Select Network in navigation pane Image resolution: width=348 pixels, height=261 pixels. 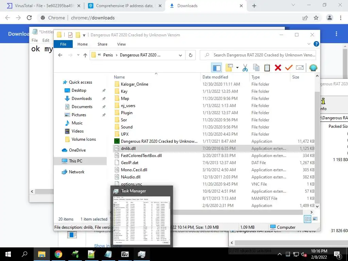coord(76,172)
